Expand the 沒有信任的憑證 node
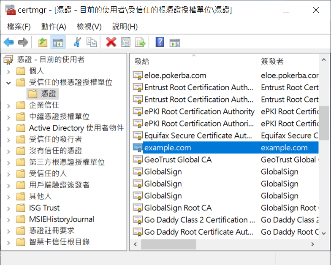The width and height of the screenshot is (331, 265). coord(8,151)
